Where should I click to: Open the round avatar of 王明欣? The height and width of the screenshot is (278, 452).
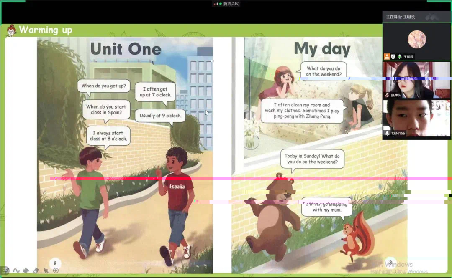pos(417,39)
